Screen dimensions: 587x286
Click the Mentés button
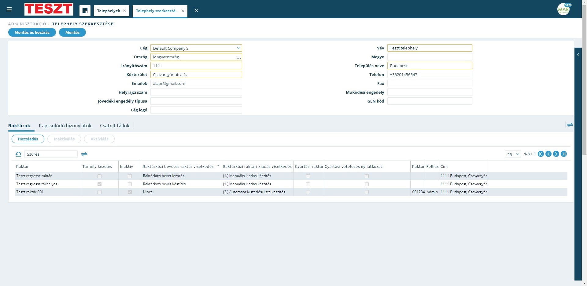click(72, 32)
